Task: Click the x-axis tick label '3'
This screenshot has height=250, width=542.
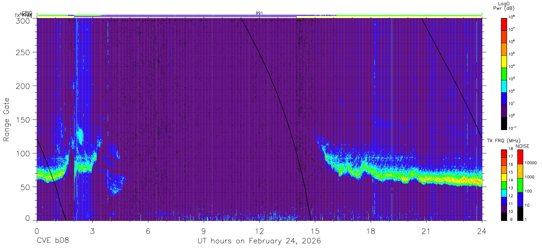Action: coord(92,231)
